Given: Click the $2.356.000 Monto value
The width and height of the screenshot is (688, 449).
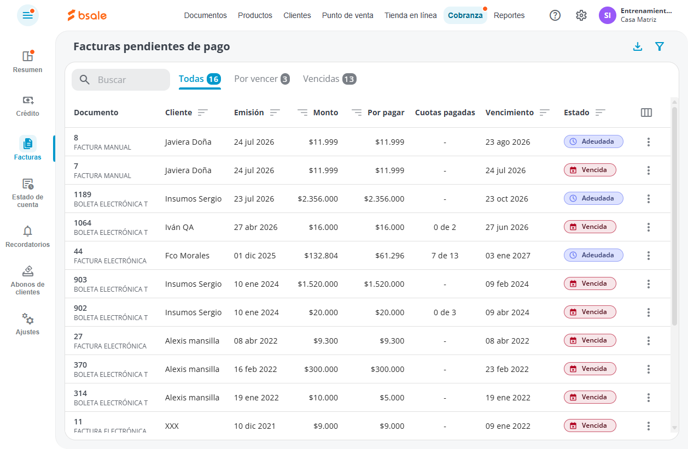Looking at the screenshot, I should point(318,199).
